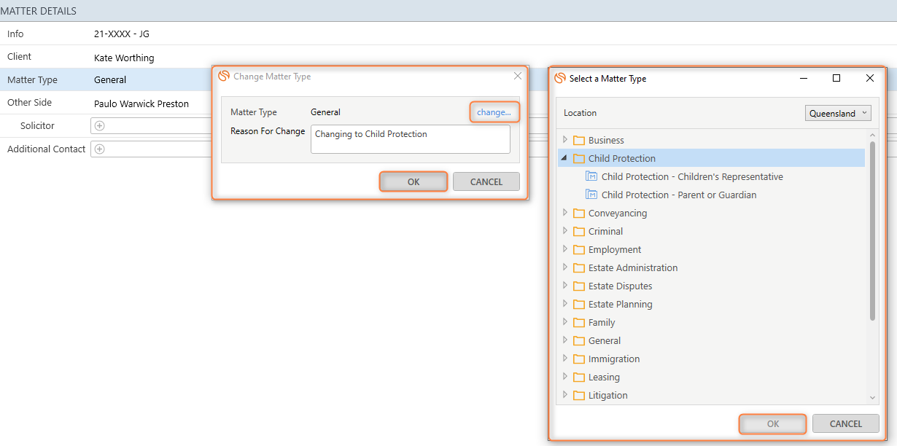This screenshot has height=446, width=897.
Task: Click the Info row value 21-XXXX - JG
Action: pos(122,34)
